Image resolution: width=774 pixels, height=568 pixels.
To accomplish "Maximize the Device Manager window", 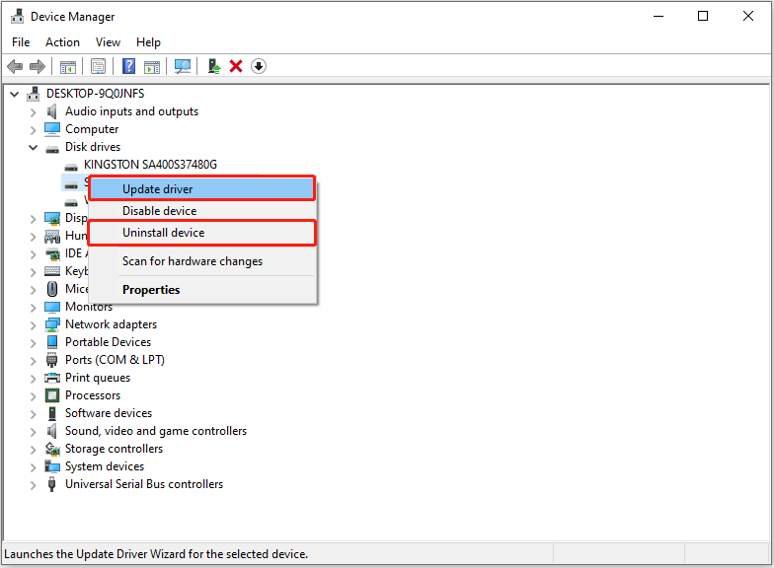I will point(703,16).
